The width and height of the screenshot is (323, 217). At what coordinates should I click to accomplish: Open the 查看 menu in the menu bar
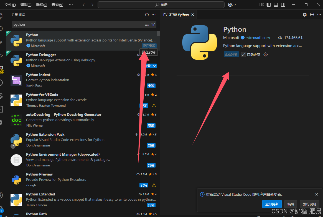pyautogui.click(x=57, y=5)
